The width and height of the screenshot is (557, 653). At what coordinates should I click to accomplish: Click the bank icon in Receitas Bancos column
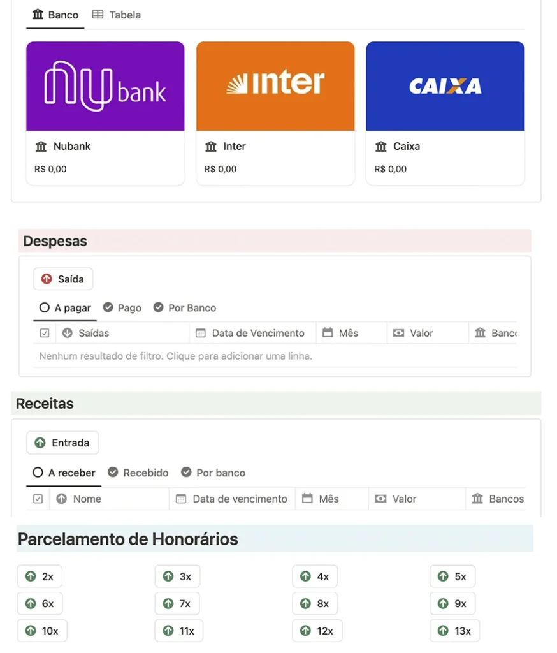tap(477, 499)
